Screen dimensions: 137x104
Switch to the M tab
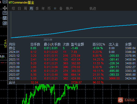tap(55, 8)
